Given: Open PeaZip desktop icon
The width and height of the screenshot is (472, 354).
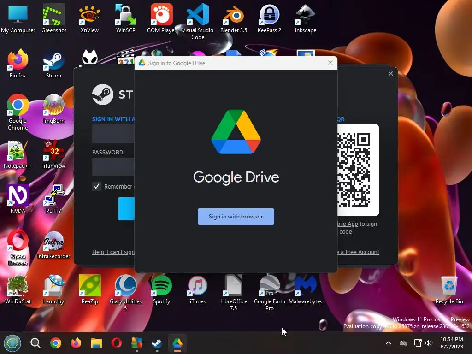Looking at the screenshot, I should click(x=89, y=289).
